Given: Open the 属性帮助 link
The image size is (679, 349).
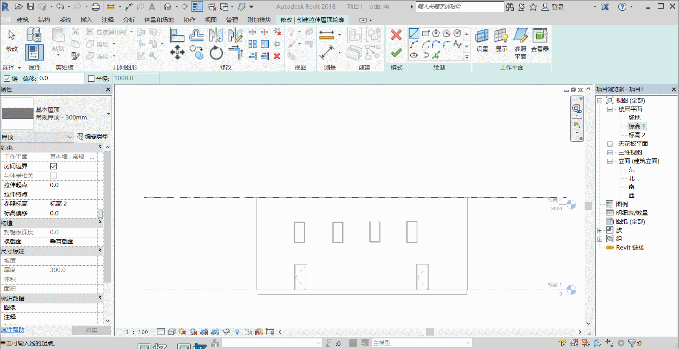Looking at the screenshot, I should (x=13, y=330).
